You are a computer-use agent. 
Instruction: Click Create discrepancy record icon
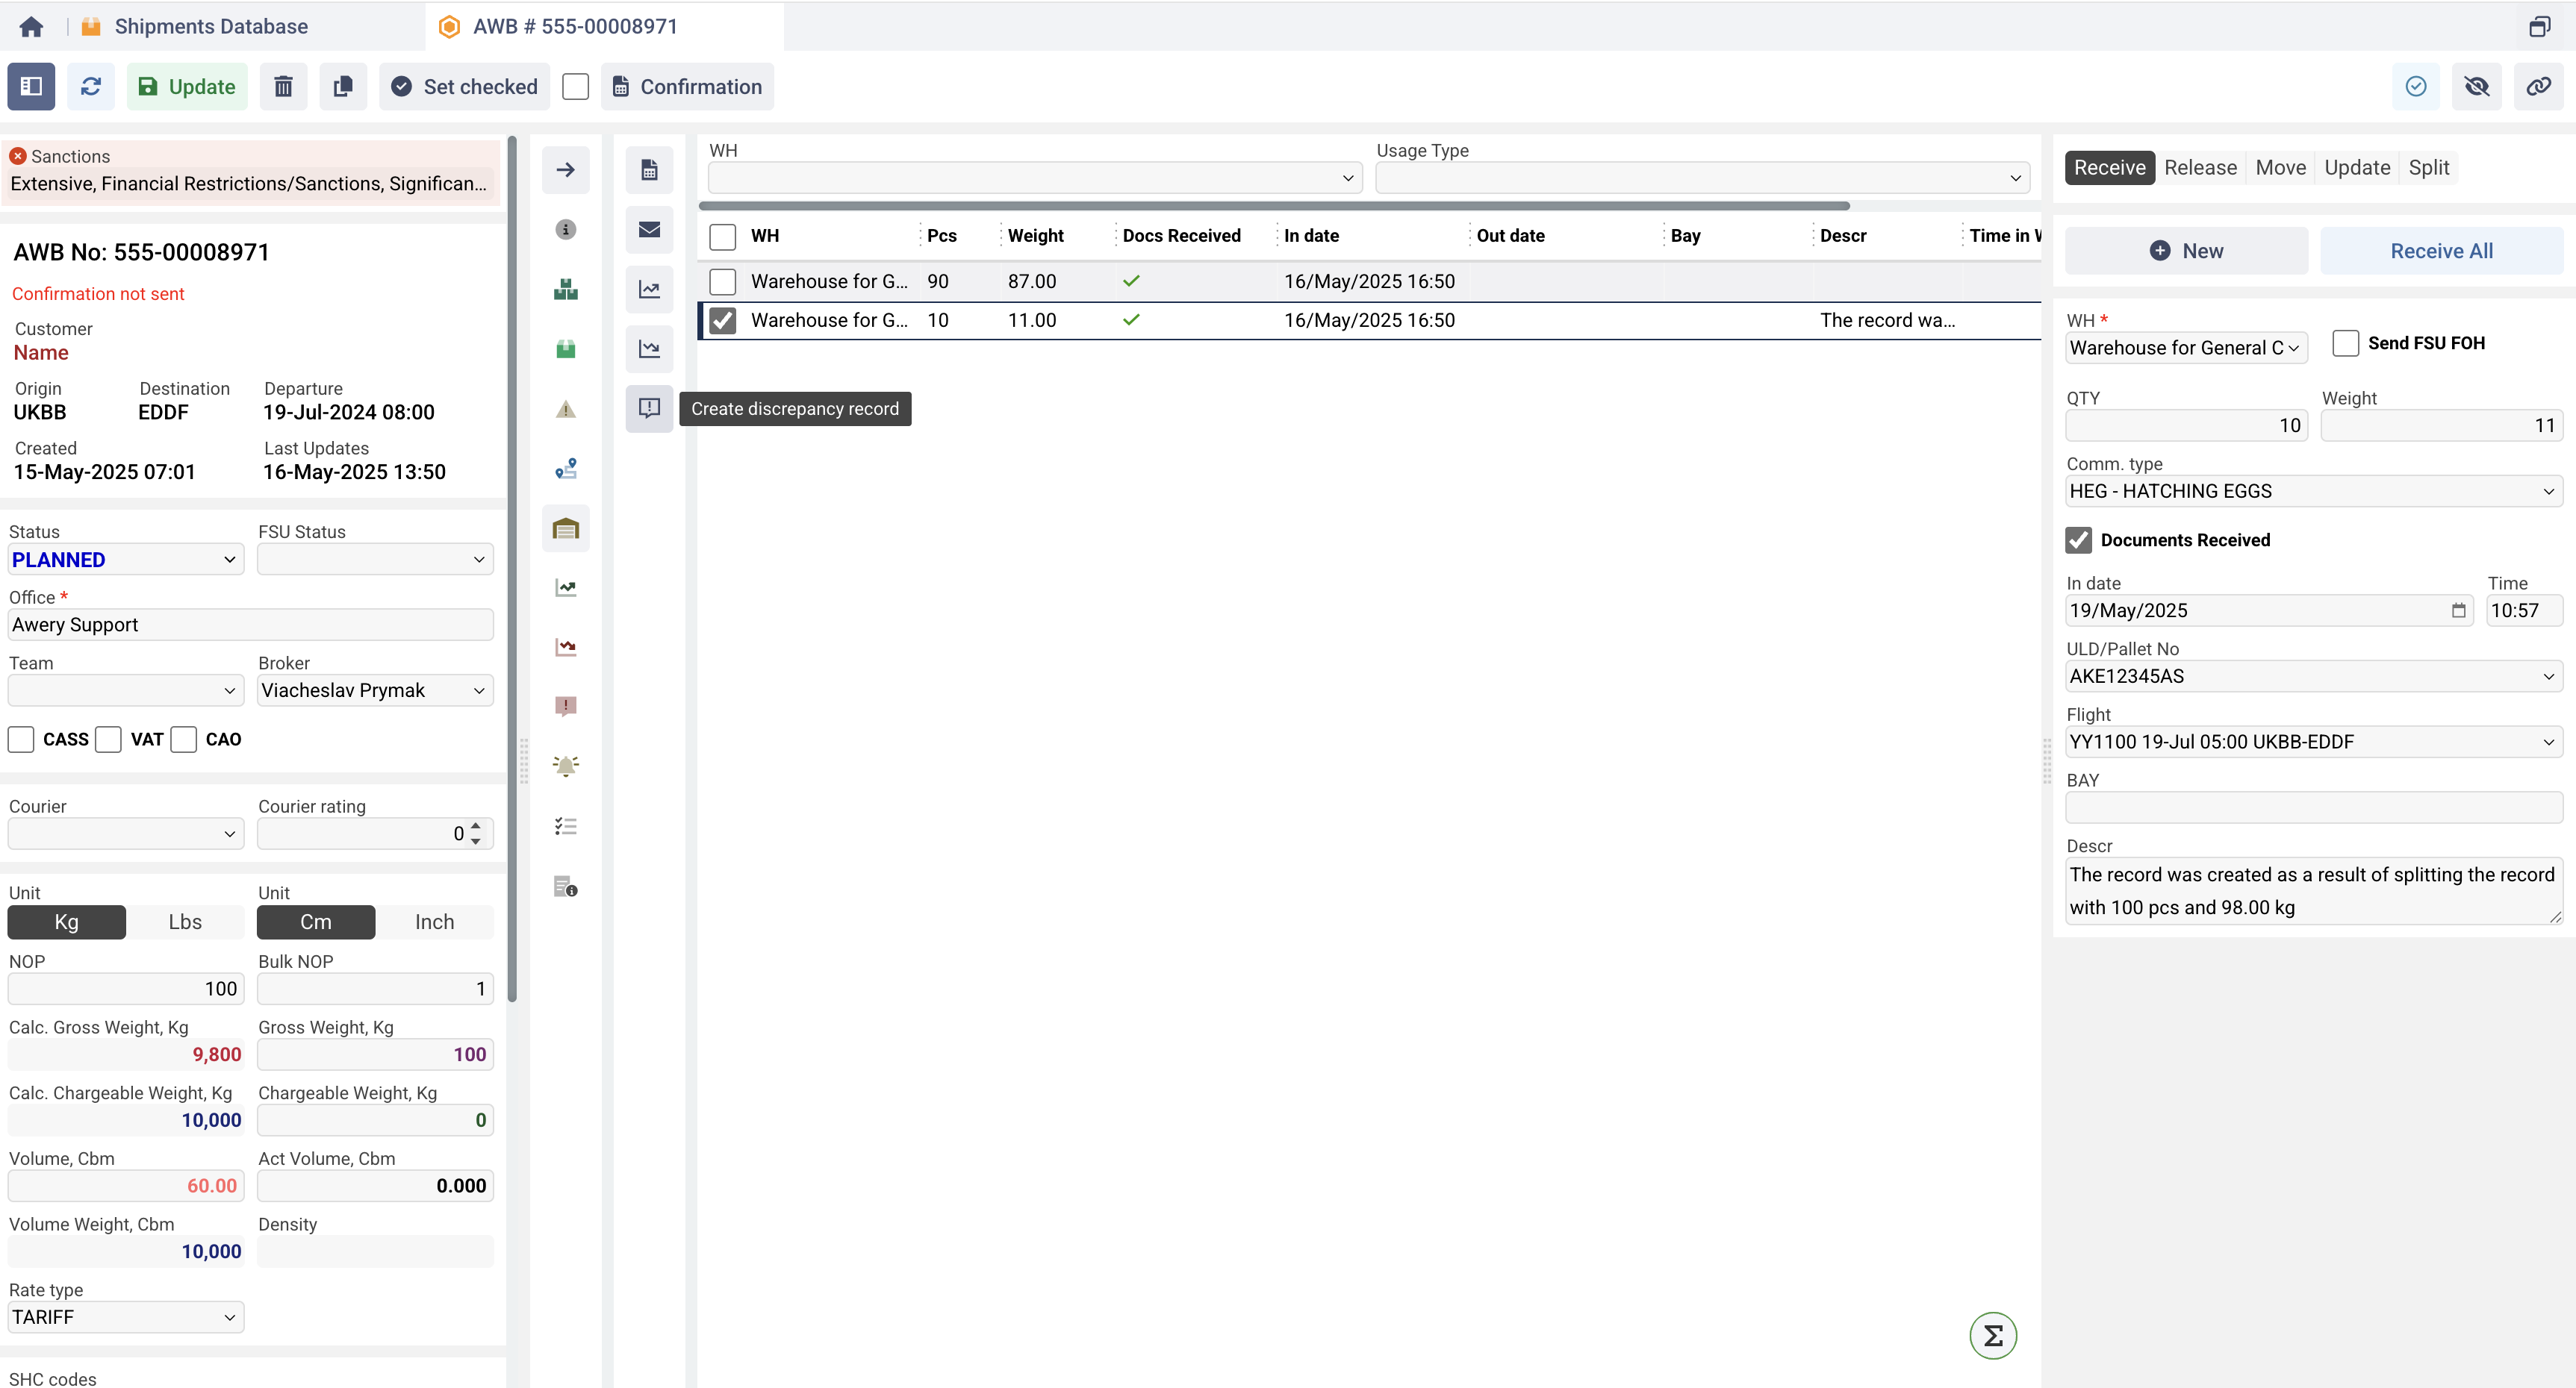649,409
